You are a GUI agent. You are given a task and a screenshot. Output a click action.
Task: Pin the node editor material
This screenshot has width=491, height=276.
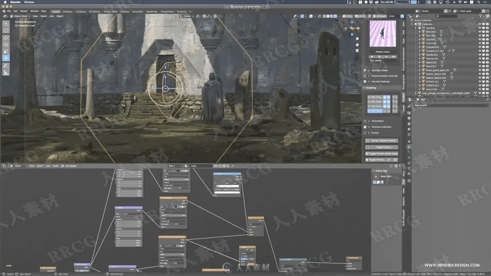pos(233,166)
